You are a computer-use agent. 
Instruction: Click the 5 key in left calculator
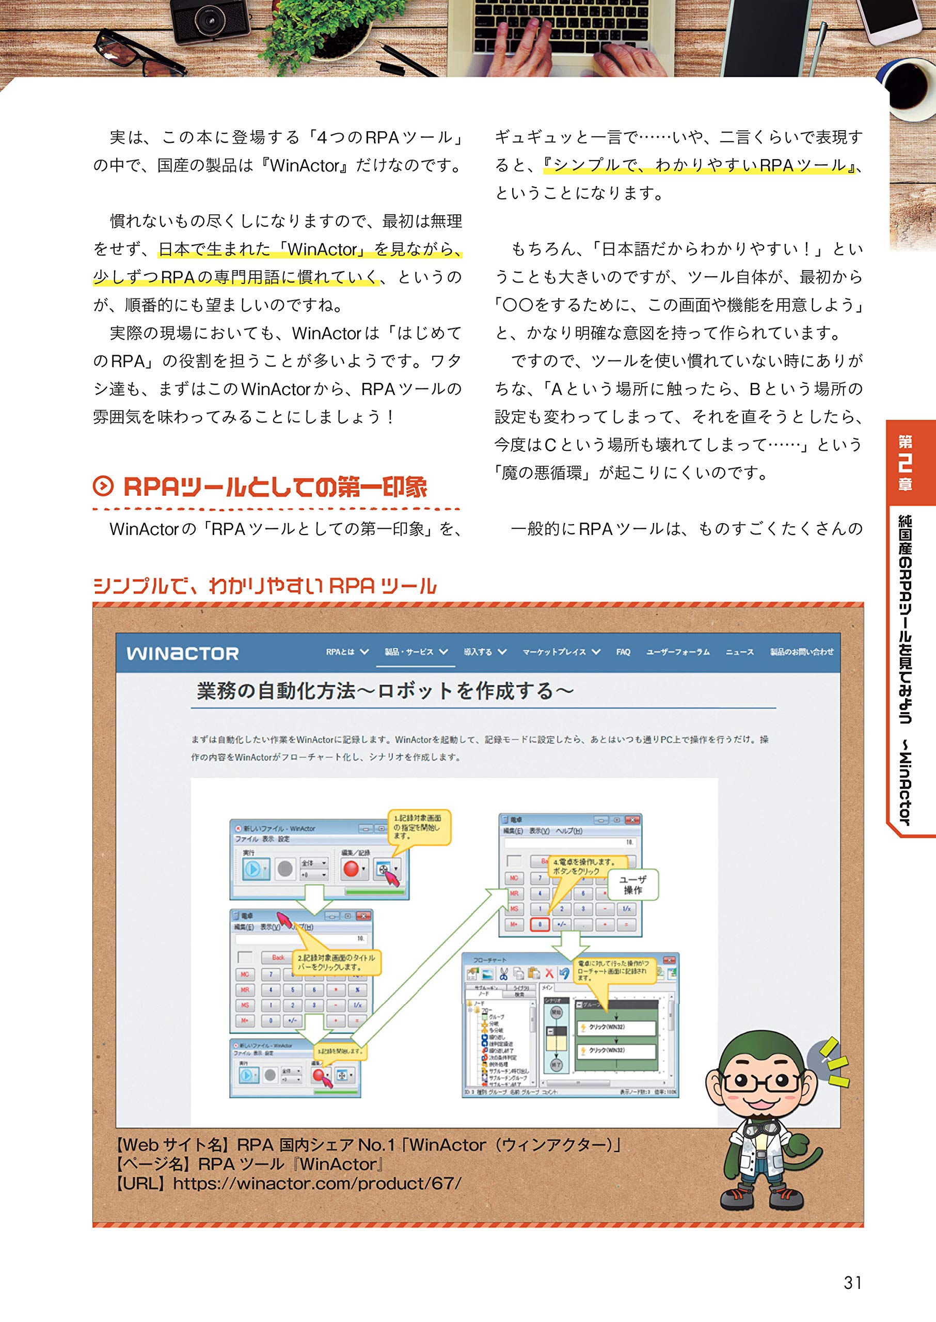[x=293, y=990]
